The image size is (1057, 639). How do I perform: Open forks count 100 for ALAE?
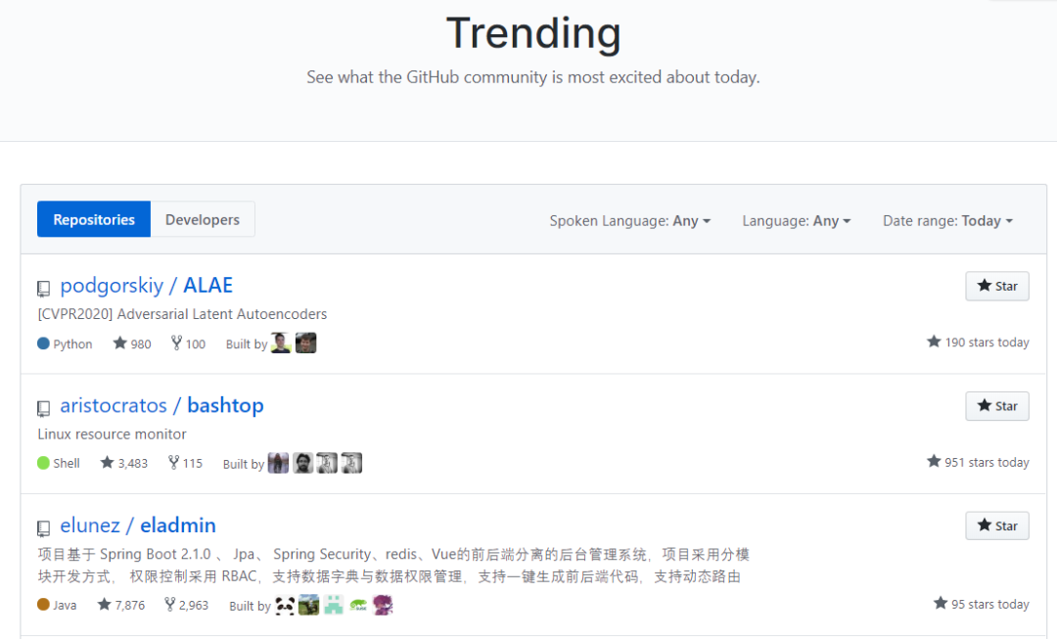(x=188, y=343)
